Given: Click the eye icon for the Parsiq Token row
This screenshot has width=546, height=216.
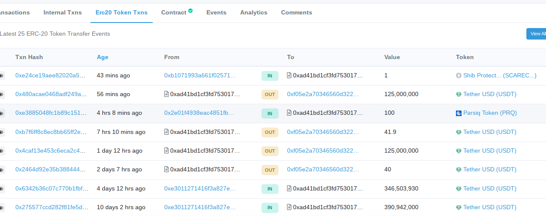Looking at the screenshot, I should coord(2,113).
